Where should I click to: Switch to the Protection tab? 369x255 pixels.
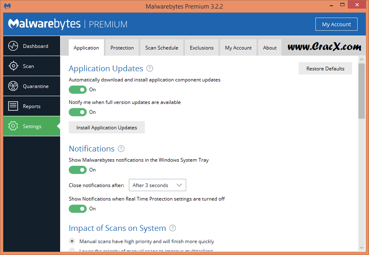pos(122,47)
